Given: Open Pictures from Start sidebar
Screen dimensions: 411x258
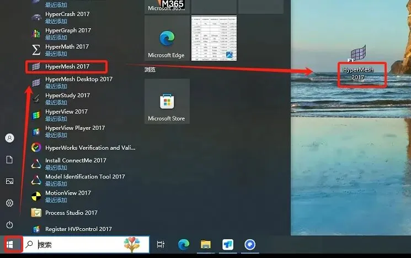Looking at the screenshot, I should (x=10, y=181).
